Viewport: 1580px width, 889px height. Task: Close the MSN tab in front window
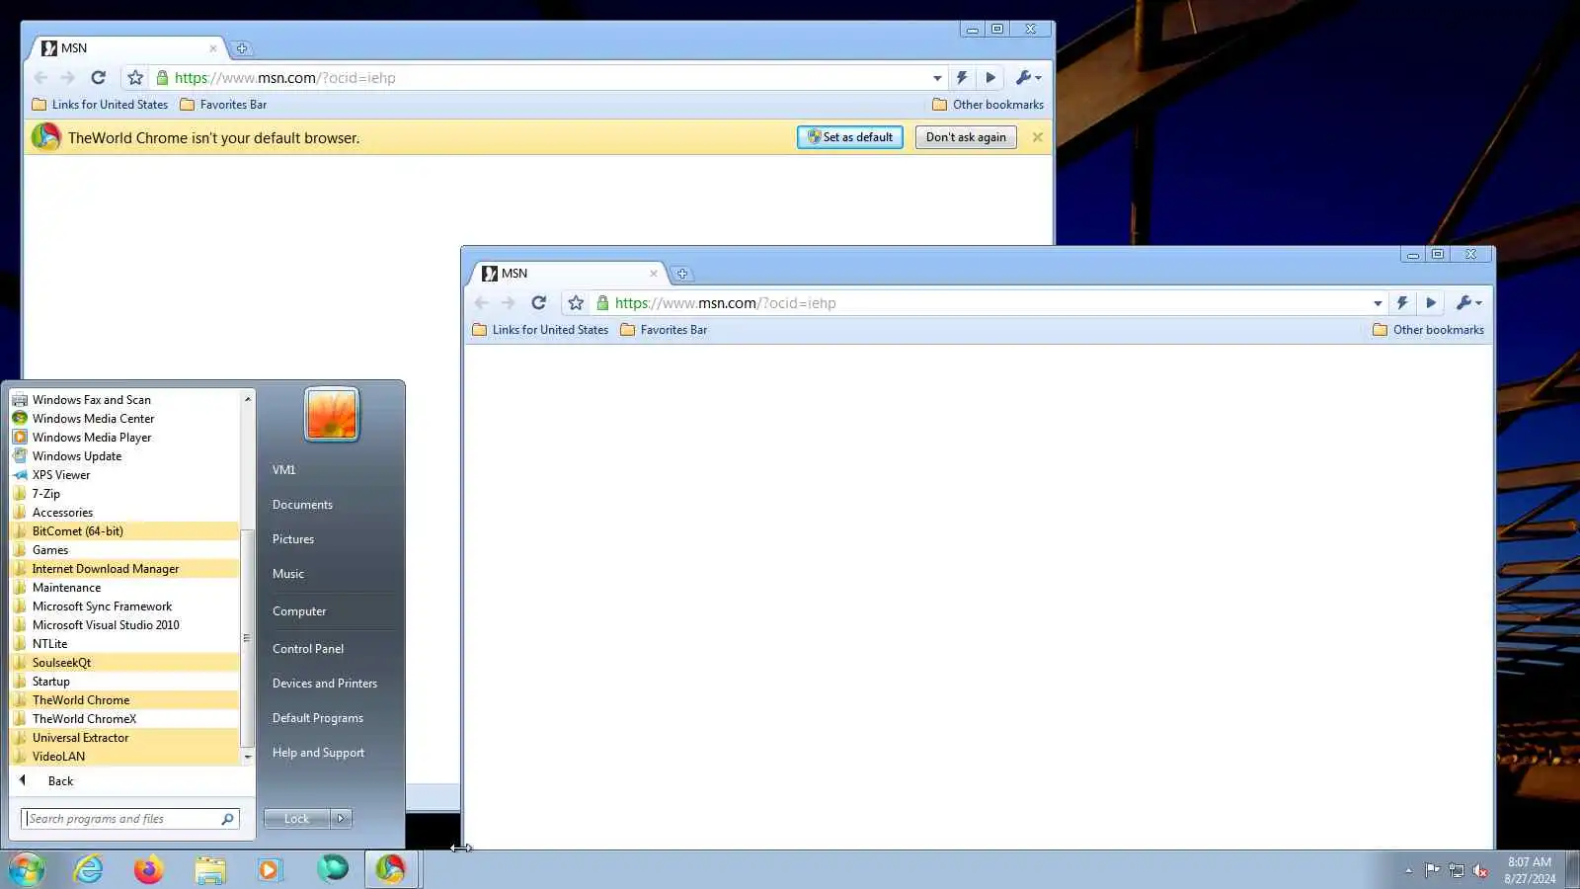coord(653,274)
